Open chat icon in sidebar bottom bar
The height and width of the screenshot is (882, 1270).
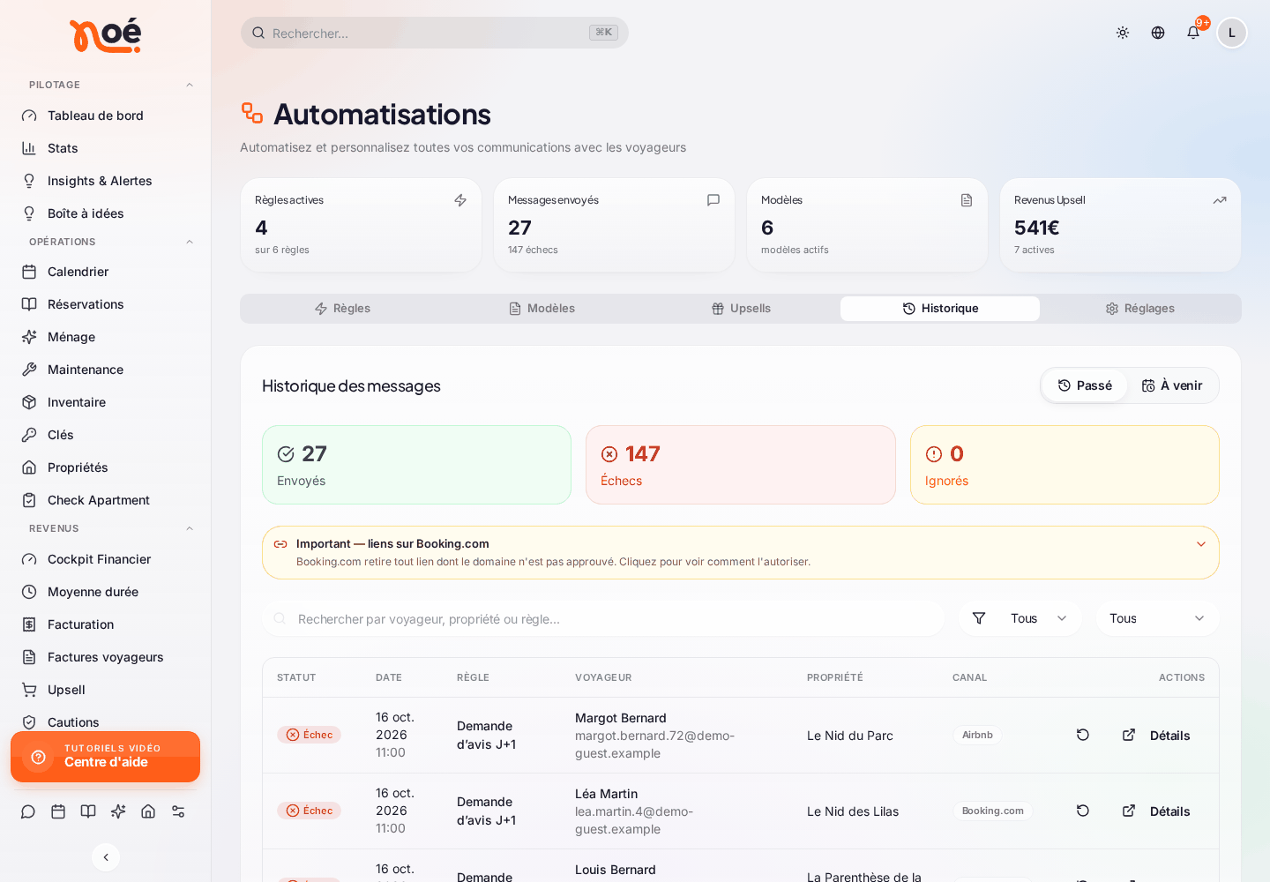point(28,811)
